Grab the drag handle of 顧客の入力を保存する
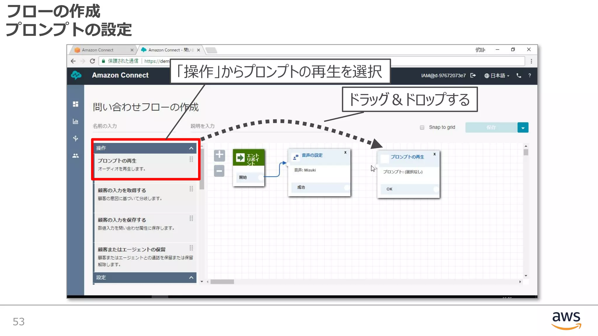 click(x=191, y=218)
